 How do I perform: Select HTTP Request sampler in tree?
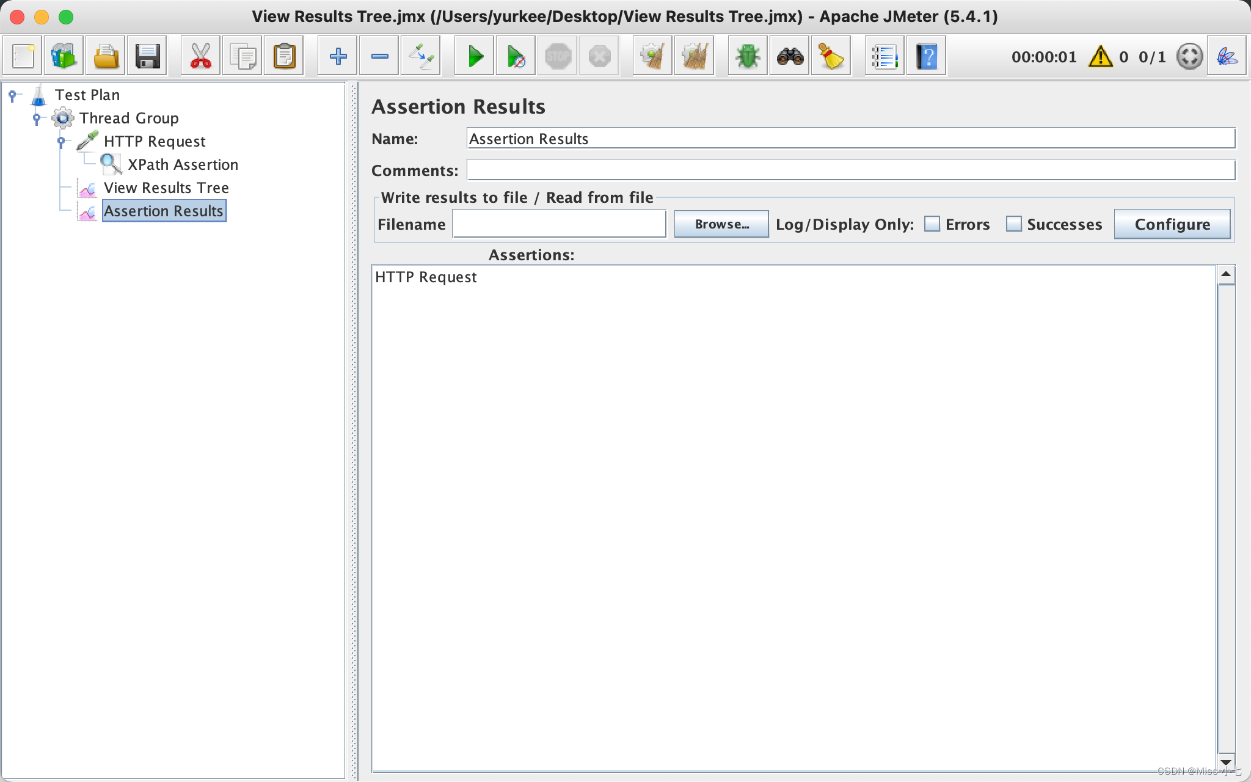(155, 141)
